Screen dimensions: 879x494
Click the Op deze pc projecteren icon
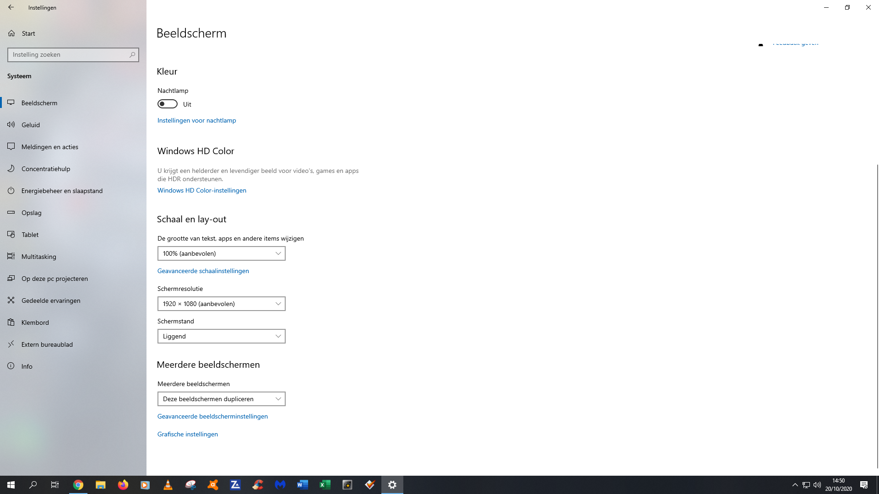point(11,279)
